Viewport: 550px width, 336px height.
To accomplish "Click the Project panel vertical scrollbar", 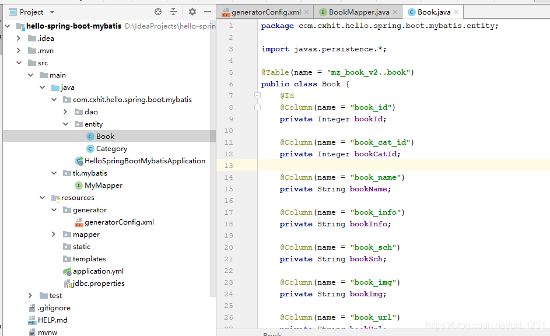I will [x=213, y=158].
